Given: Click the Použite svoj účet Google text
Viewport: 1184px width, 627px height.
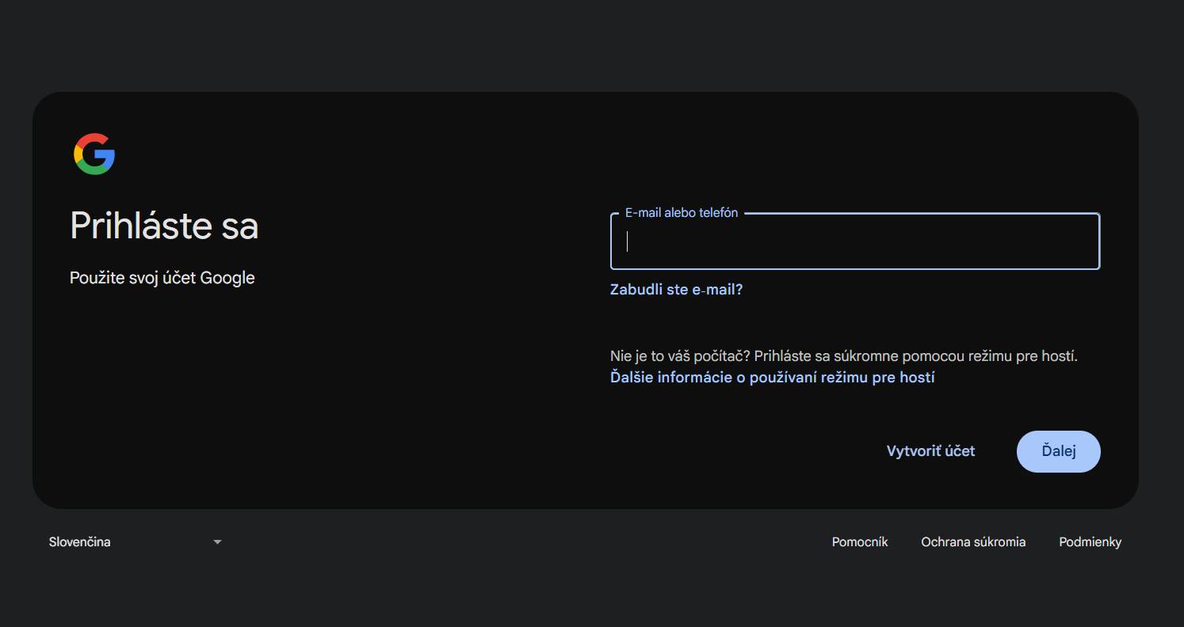Looking at the screenshot, I should click(x=162, y=278).
